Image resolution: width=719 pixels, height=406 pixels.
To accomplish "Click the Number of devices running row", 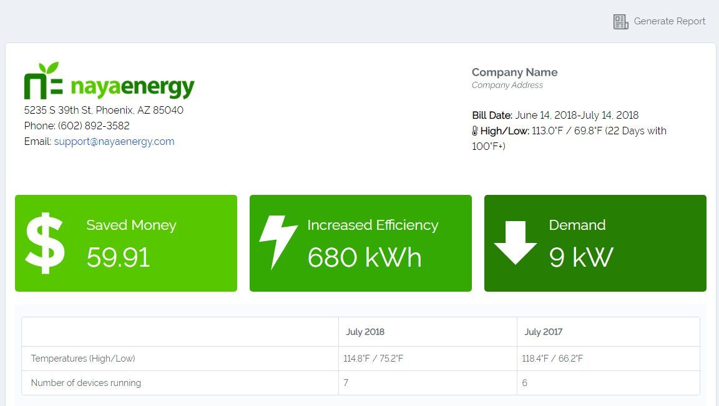I will (x=86, y=383).
